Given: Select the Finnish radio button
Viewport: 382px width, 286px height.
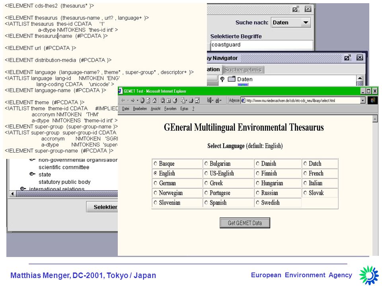Looking at the screenshot, I should coord(257,174).
